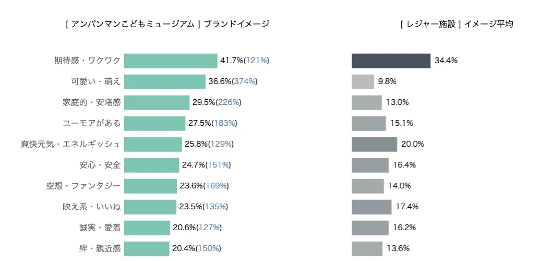Click the 誠実・愛着 green bar
Screen dimensions: 554x261
point(147,228)
